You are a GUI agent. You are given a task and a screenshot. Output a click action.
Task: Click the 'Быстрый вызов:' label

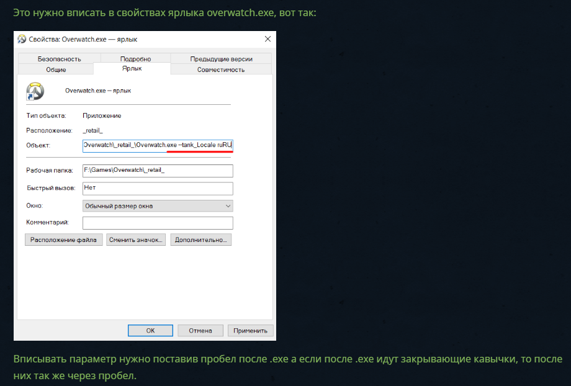(x=51, y=188)
